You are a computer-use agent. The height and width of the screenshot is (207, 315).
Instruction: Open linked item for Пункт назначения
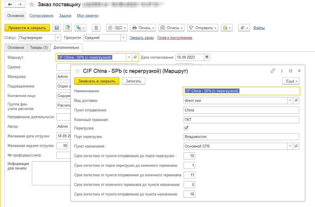[x=296, y=146]
